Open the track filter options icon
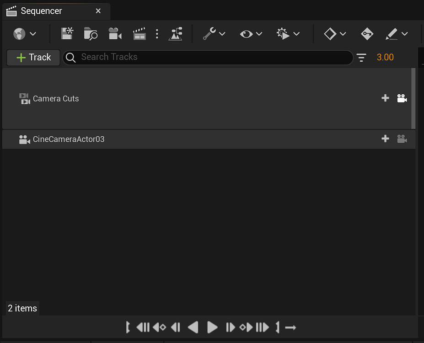Screen dimensions: 424x343 click(361, 58)
